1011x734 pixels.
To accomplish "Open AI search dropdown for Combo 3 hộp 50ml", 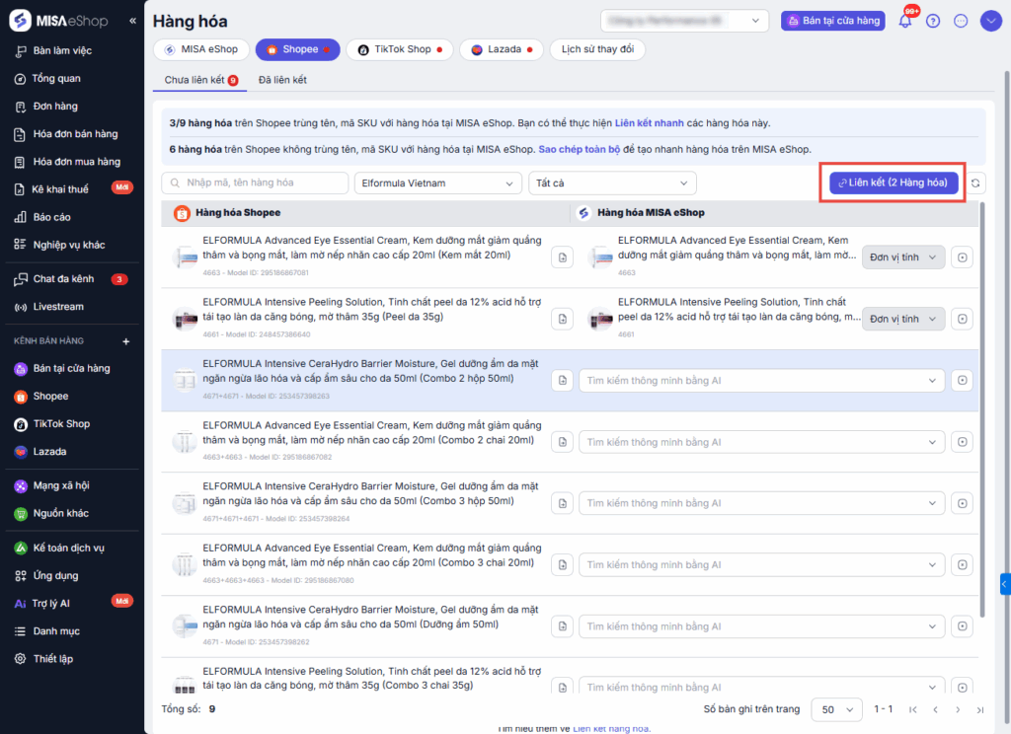I will pyautogui.click(x=761, y=503).
